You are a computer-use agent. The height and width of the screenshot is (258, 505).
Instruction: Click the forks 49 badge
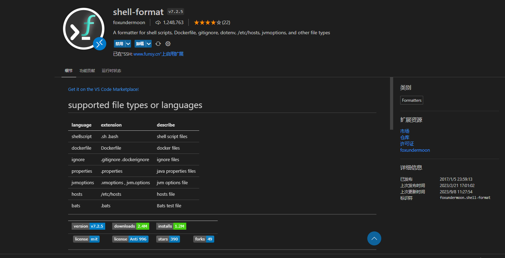(204, 239)
